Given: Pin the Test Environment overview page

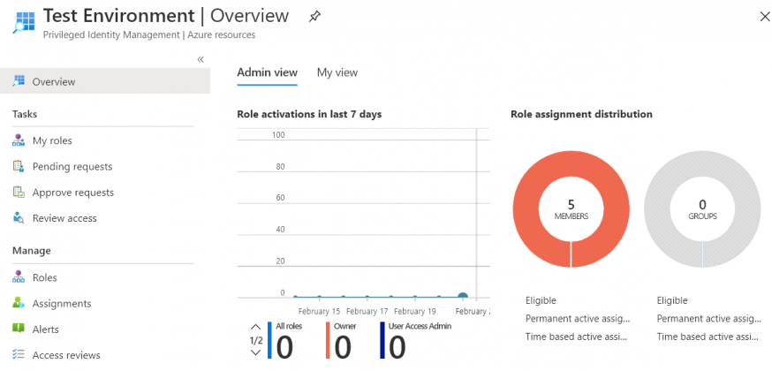Looking at the screenshot, I should pyautogui.click(x=314, y=17).
